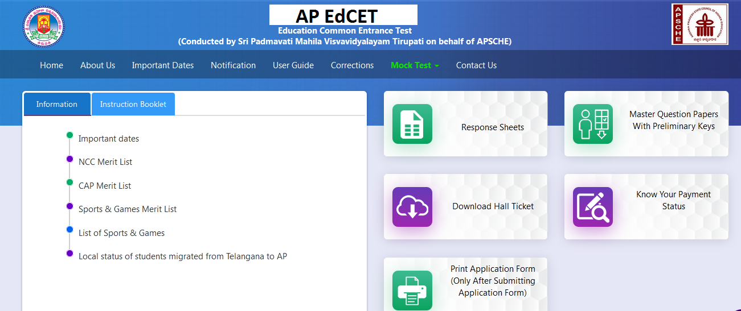741x311 pixels.
Task: Click the blue bullet beside List of Sports & Games
Action: [x=69, y=230]
